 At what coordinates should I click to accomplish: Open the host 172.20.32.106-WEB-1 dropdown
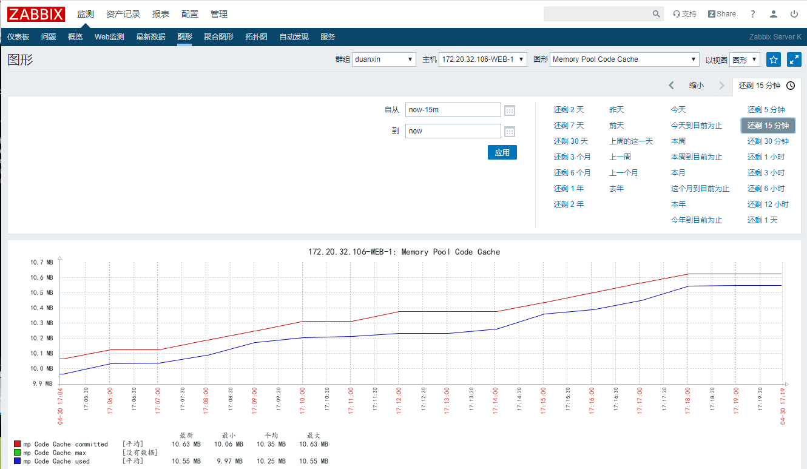coord(483,59)
